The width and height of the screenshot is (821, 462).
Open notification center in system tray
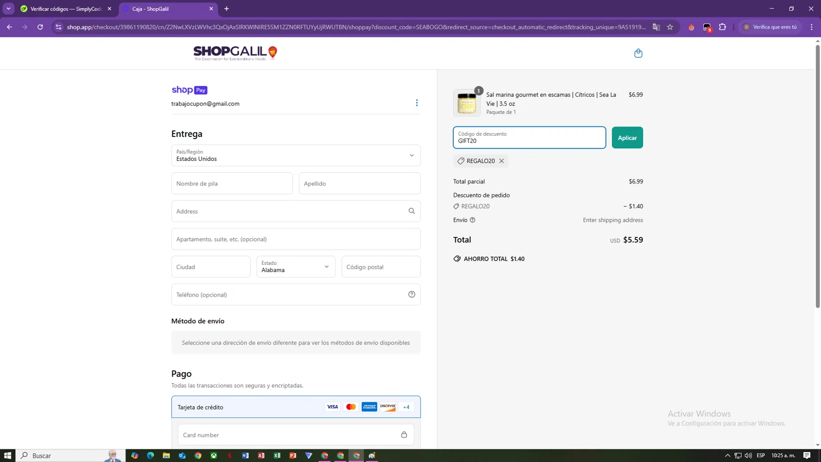pos(807,455)
